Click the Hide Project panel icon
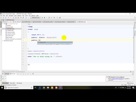 pos(20,22)
